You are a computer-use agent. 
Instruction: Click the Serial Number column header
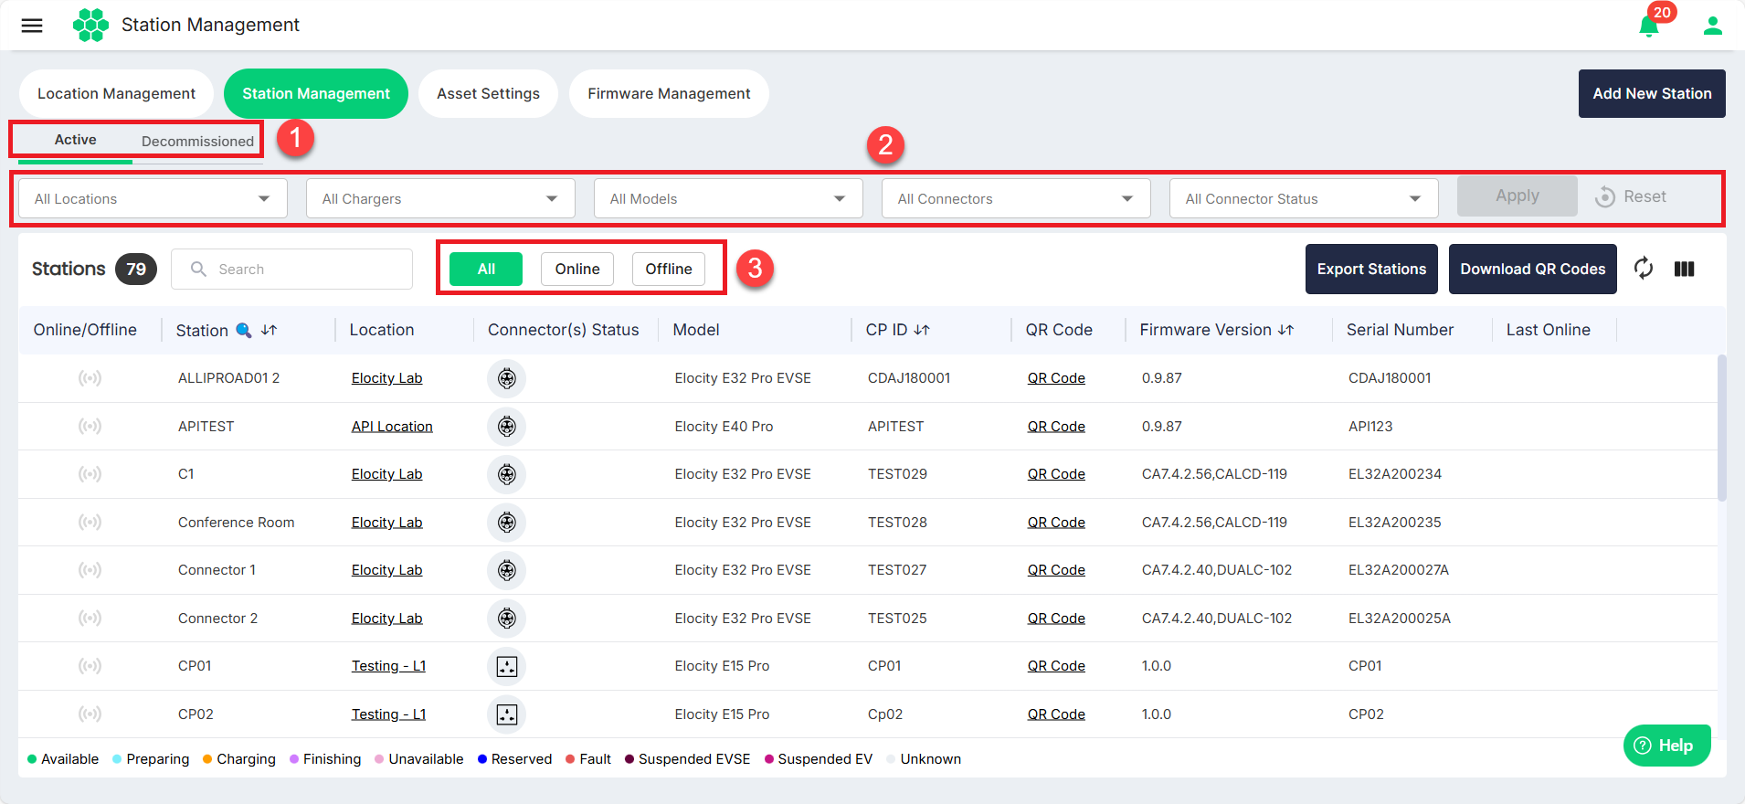1400,330
